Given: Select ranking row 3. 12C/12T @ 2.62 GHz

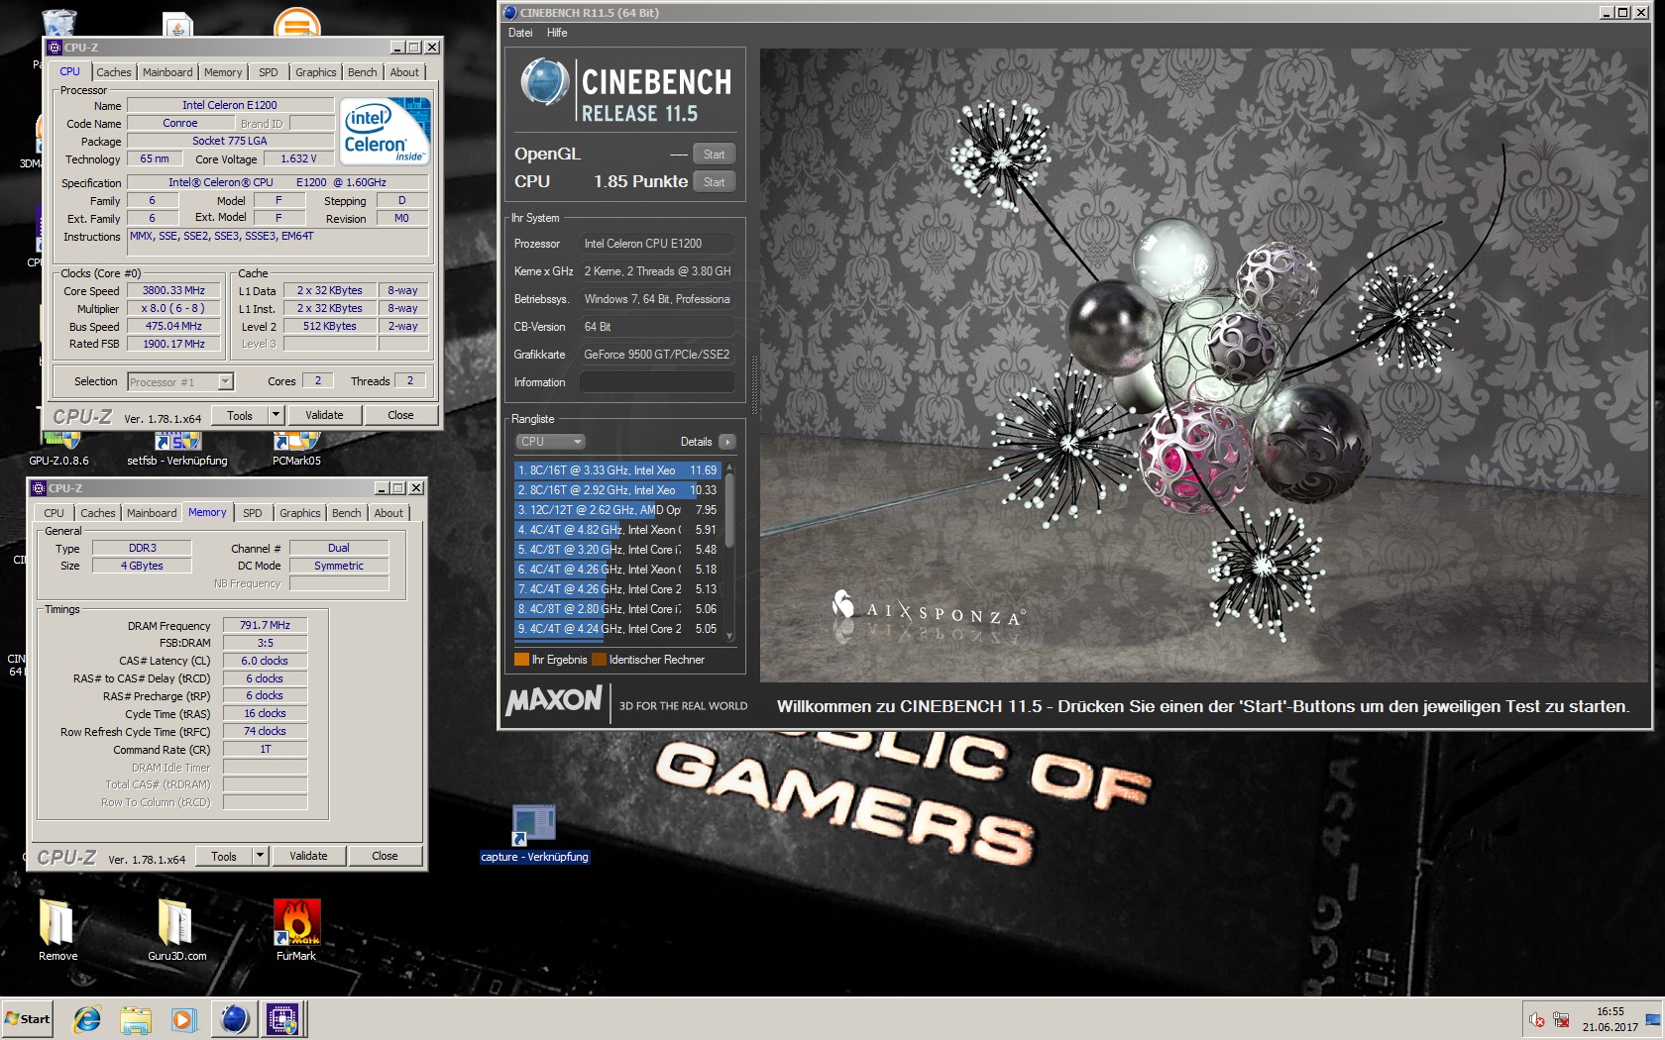Looking at the screenshot, I should click(x=618, y=510).
